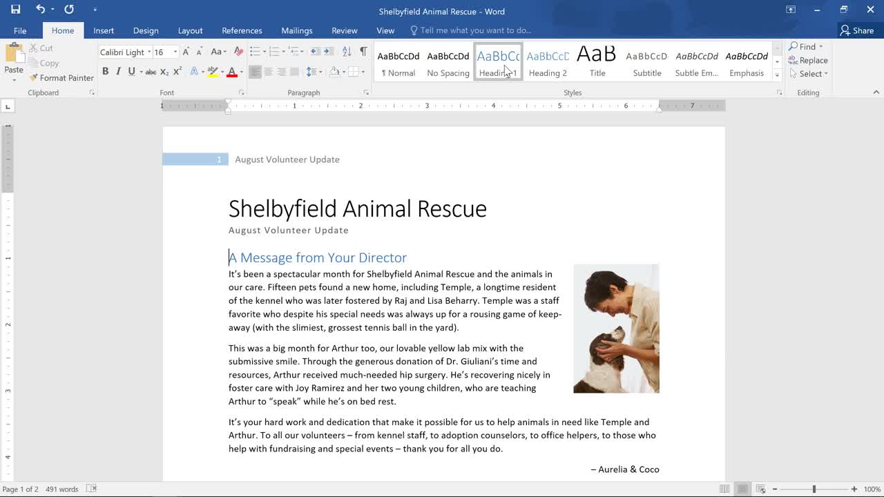Center the paragraph text
Screen dimensions: 884x497
point(268,72)
